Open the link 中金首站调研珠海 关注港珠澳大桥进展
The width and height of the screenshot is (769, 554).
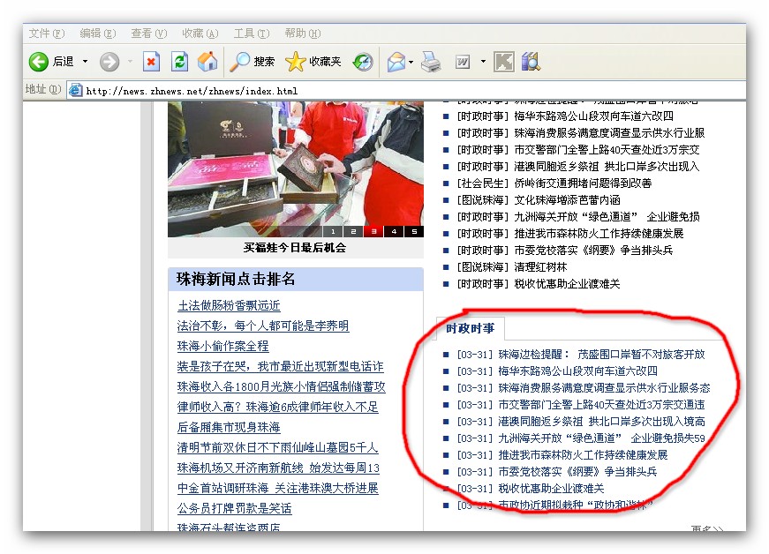pos(278,488)
